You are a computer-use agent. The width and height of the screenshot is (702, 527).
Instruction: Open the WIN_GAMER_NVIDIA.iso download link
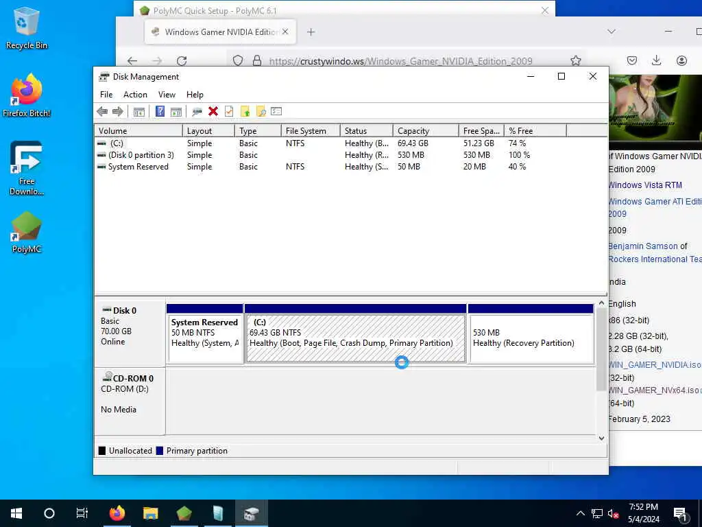tap(655, 365)
